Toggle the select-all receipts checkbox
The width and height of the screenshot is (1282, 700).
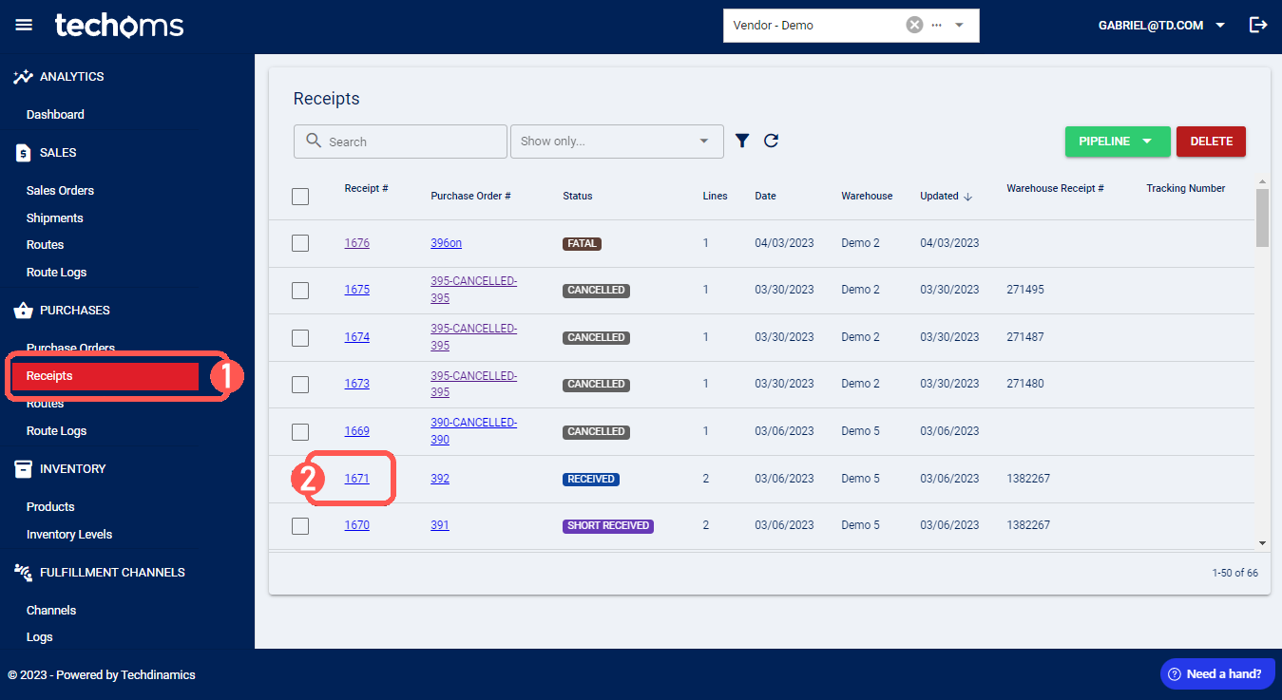[x=300, y=197]
